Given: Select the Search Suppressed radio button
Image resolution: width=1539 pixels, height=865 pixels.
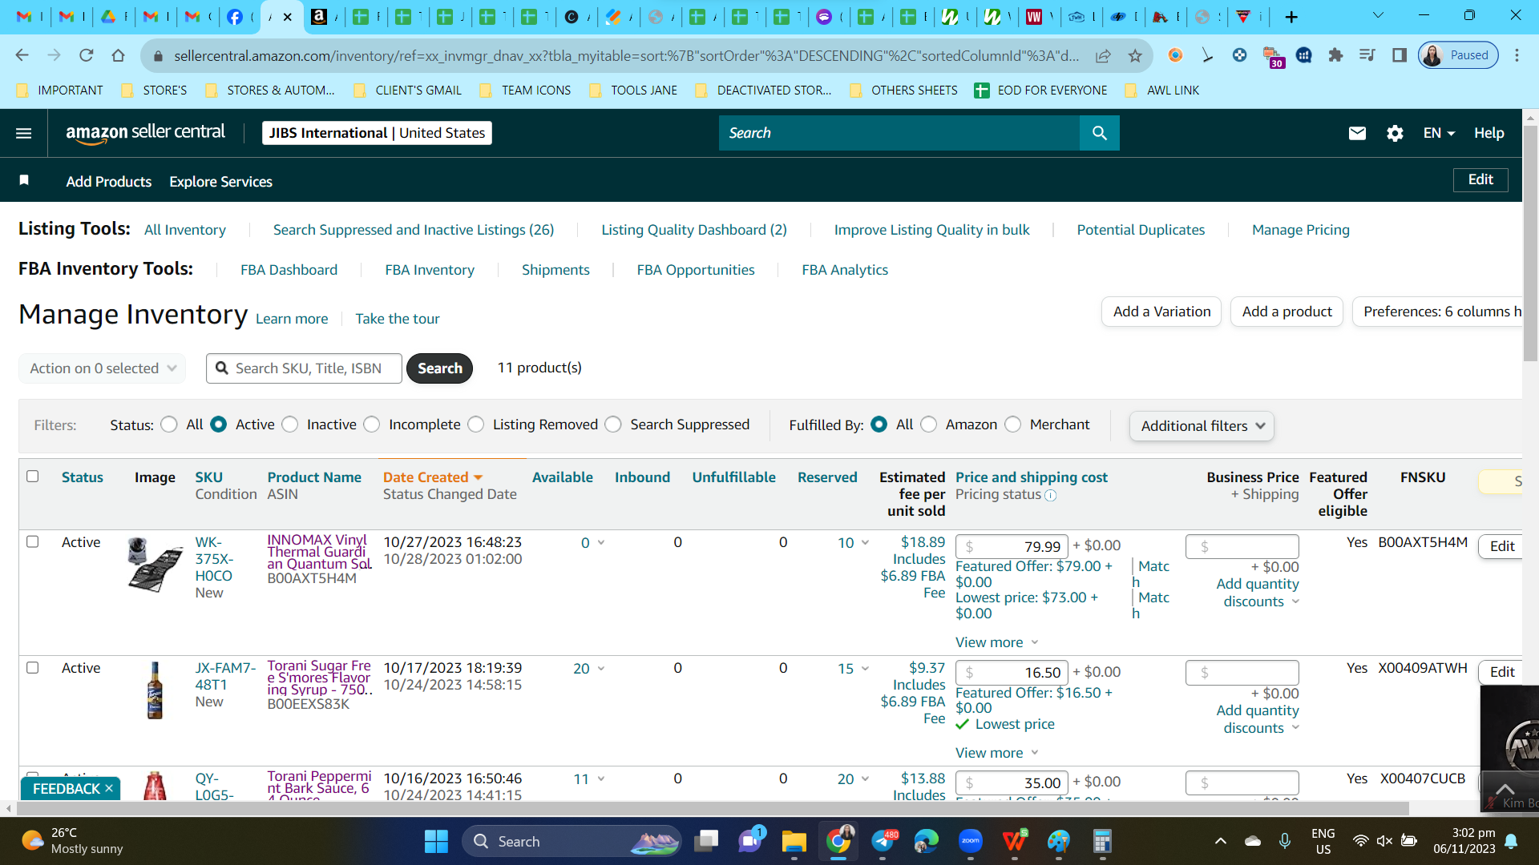Looking at the screenshot, I should pyautogui.click(x=612, y=424).
